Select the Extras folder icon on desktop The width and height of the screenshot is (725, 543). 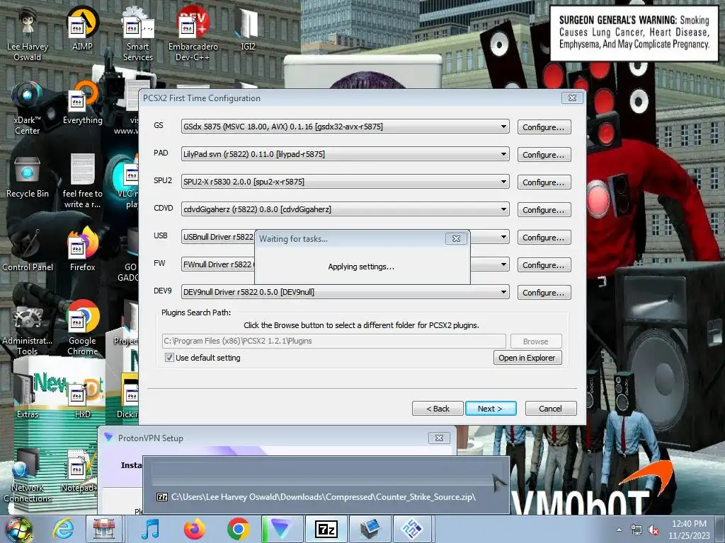point(28,396)
